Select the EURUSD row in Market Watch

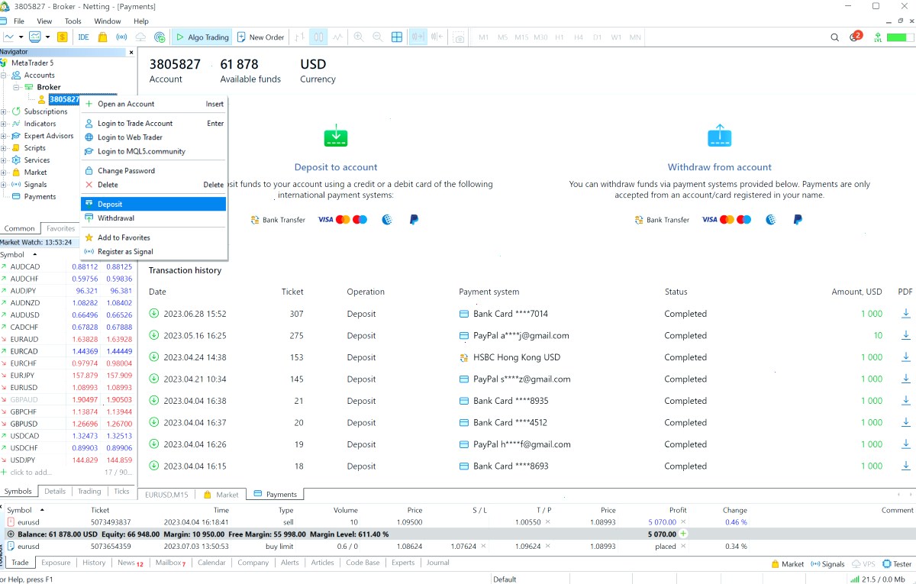point(67,388)
